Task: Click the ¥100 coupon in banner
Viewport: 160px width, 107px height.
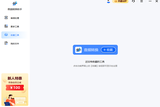Action: tap(15, 87)
